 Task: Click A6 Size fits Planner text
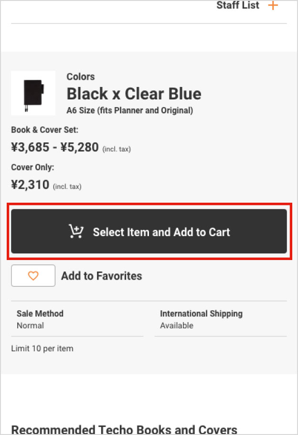(129, 110)
